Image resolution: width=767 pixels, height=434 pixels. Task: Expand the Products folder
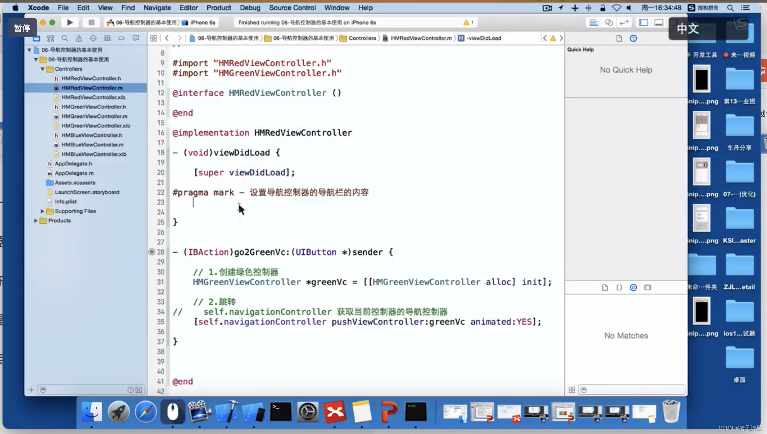tap(36, 220)
